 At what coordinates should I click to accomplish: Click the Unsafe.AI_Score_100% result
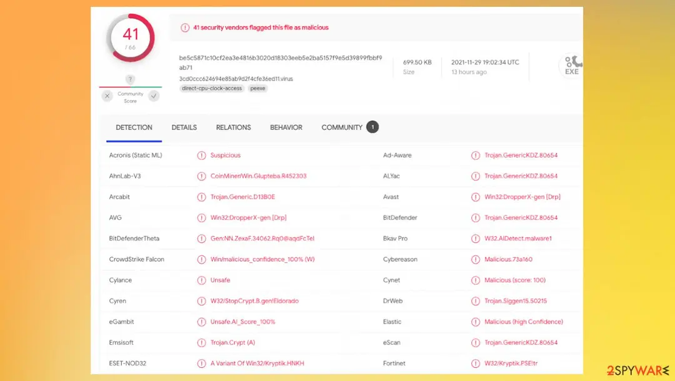tap(242, 322)
